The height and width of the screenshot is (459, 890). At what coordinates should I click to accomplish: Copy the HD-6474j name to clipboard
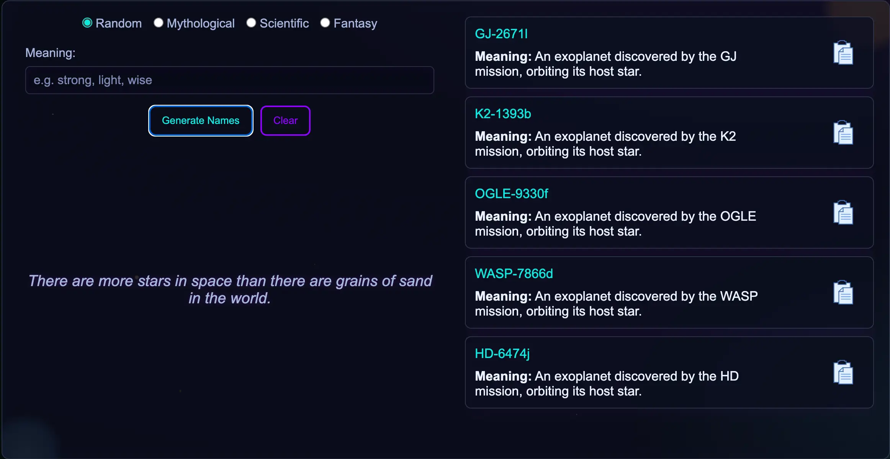(843, 372)
